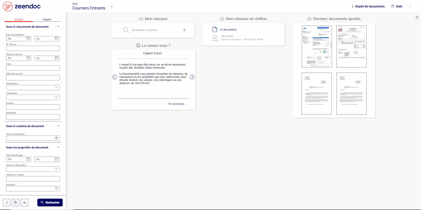
Task: Open the Destinataire dropdown
Action: pyautogui.click(x=33, y=87)
